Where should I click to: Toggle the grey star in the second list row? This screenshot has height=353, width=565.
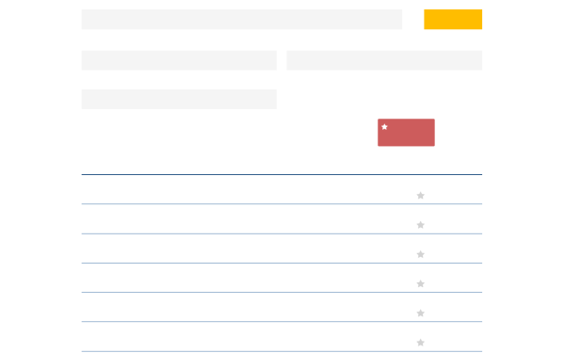421,225
